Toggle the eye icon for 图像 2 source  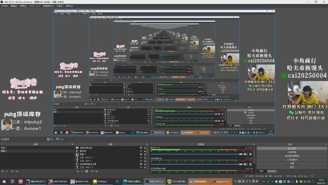pos(141,154)
